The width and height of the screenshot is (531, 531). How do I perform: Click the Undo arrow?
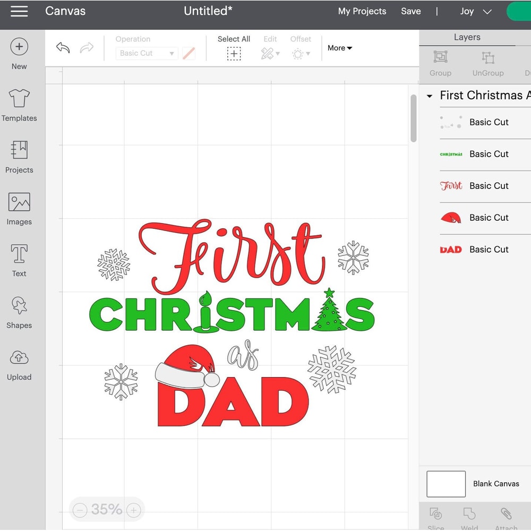tap(62, 48)
